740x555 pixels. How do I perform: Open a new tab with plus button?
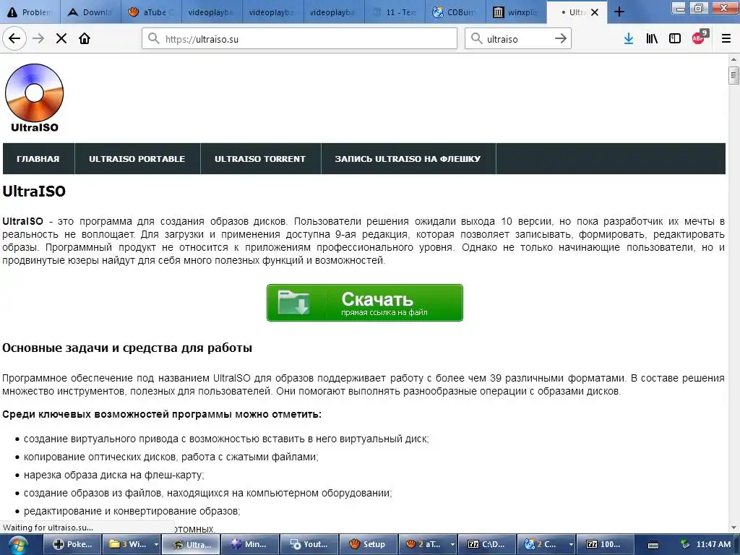click(619, 12)
